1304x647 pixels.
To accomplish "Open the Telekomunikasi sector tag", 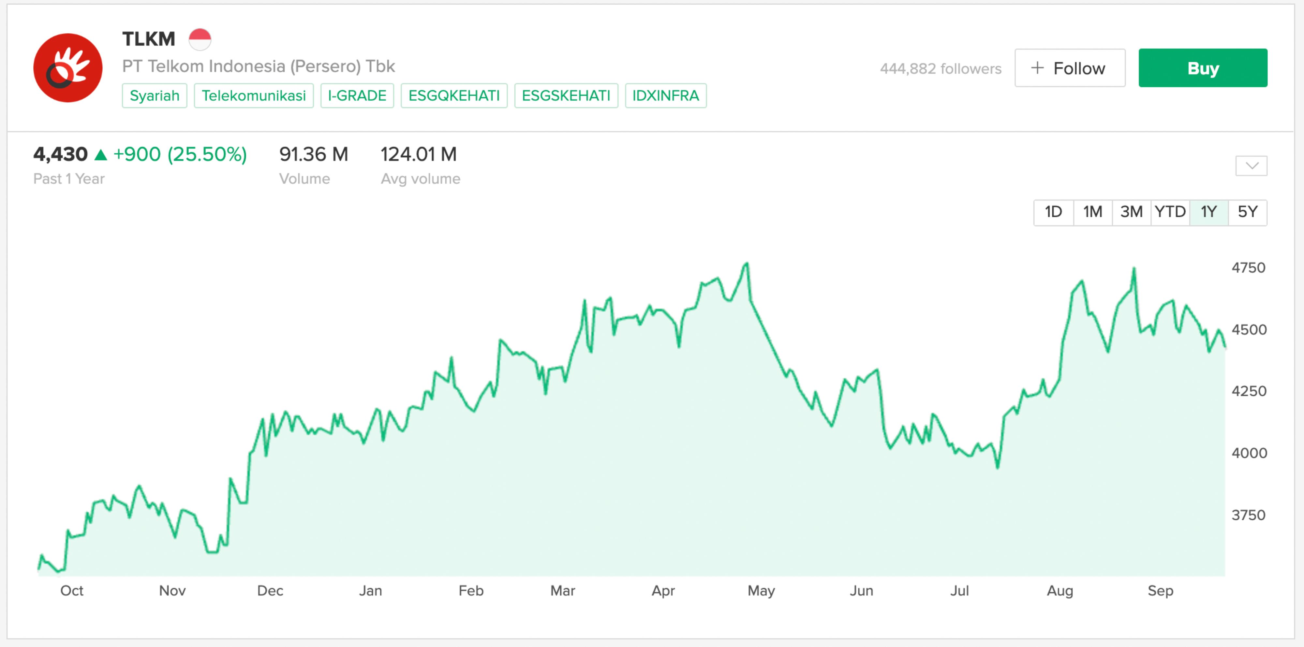I will click(254, 95).
